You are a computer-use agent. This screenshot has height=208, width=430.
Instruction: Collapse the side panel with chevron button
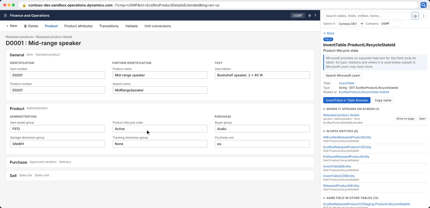(x=424, y=16)
